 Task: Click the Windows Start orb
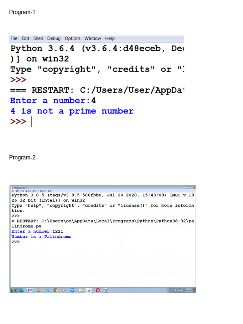tap(13, 290)
